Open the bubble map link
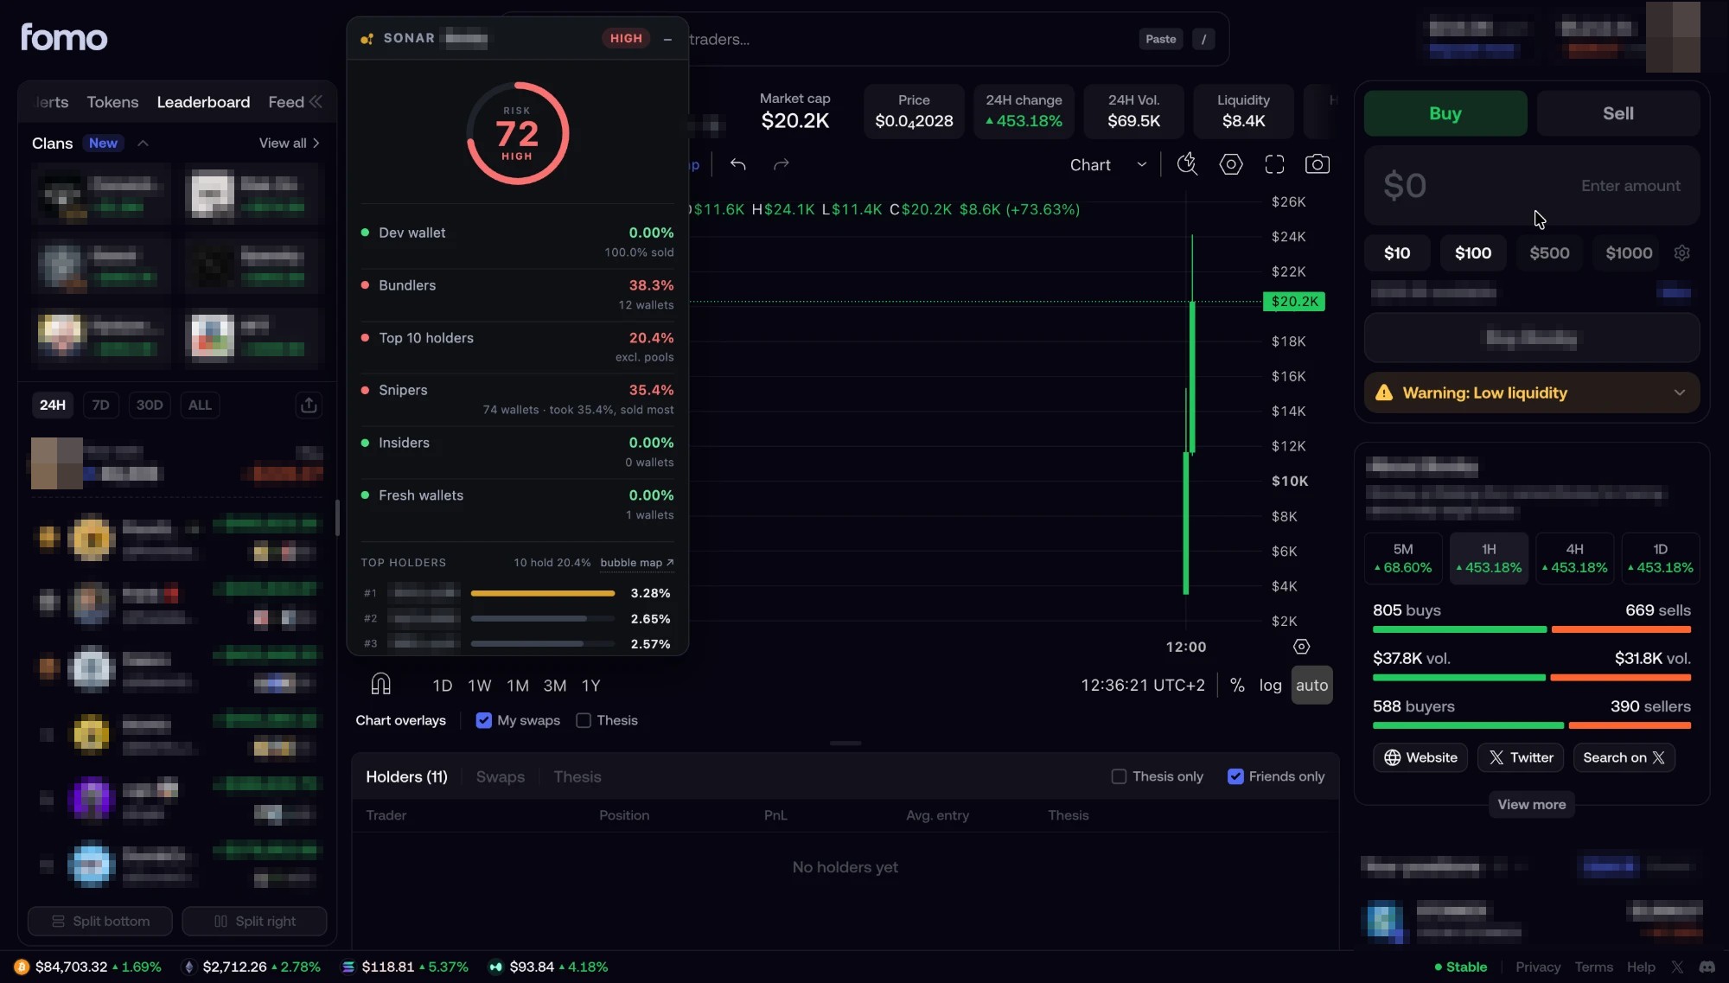This screenshot has height=983, width=1729. [637, 563]
